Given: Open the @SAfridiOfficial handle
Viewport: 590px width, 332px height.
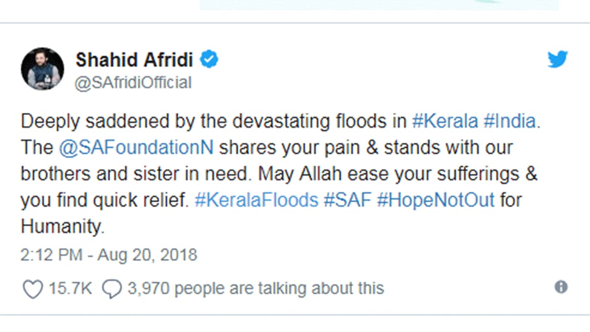Looking at the screenshot, I should [x=133, y=83].
